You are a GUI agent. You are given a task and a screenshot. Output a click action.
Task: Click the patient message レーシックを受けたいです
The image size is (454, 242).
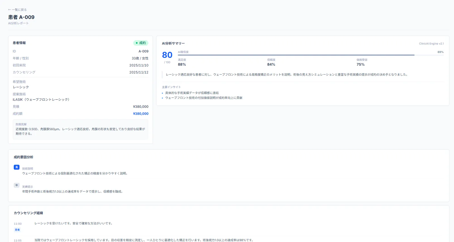[x=74, y=224]
